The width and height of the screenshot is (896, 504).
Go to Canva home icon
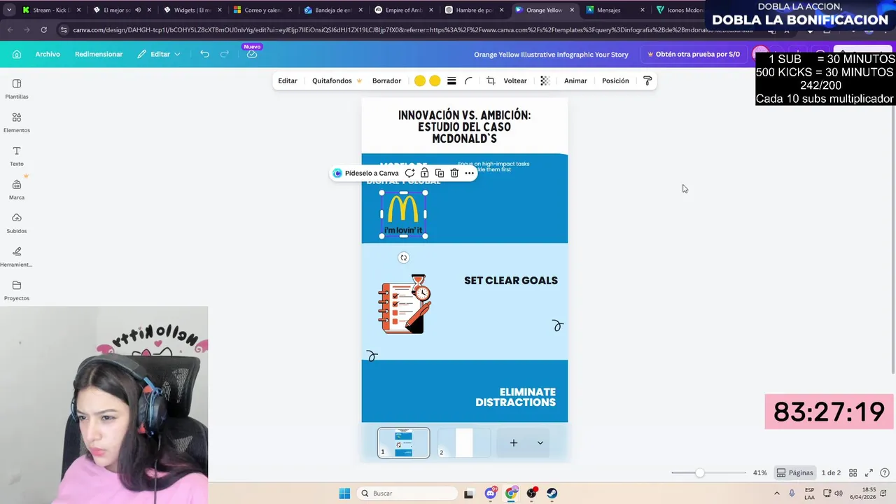pos(17,54)
